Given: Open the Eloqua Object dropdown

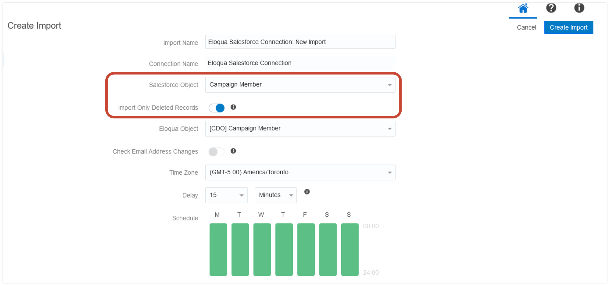Looking at the screenshot, I should tap(390, 129).
